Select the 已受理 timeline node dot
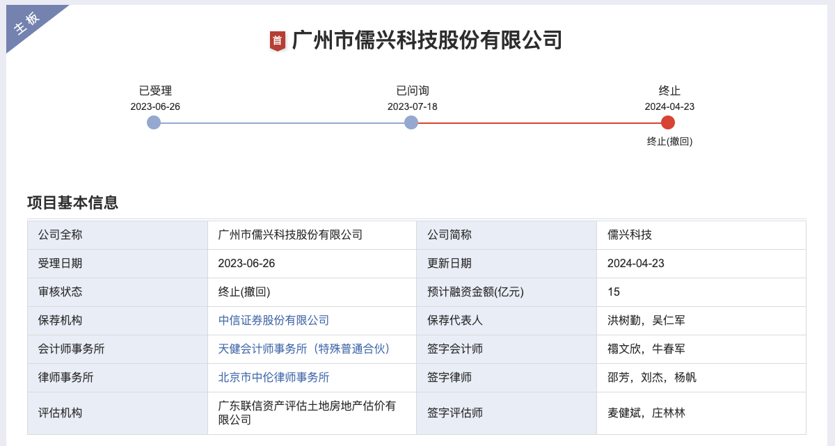 (154, 122)
